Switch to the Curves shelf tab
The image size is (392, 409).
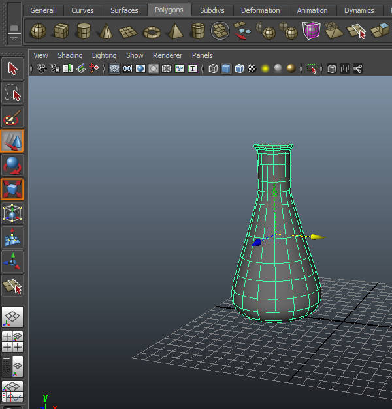point(82,10)
